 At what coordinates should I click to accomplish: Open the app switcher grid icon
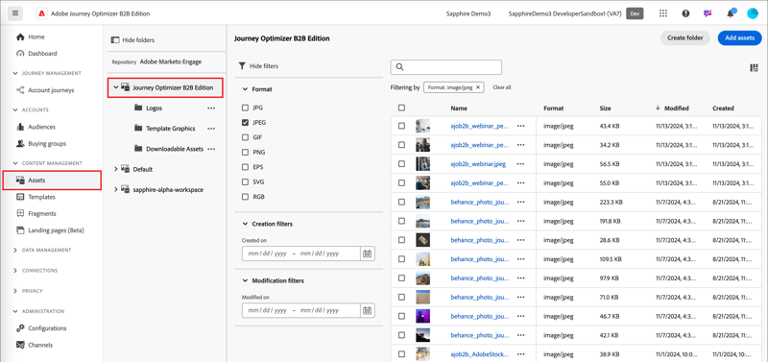tap(663, 13)
